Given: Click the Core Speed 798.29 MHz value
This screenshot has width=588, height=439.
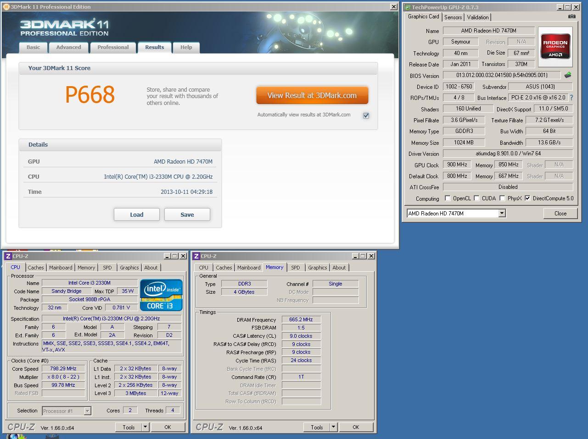Looking at the screenshot, I should click(x=63, y=368).
